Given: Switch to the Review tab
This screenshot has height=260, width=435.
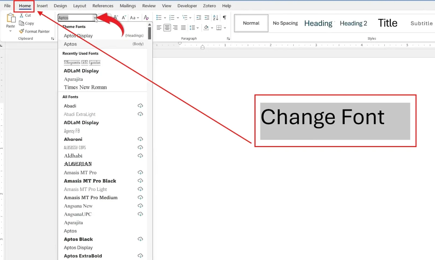Looking at the screenshot, I should click(149, 6).
